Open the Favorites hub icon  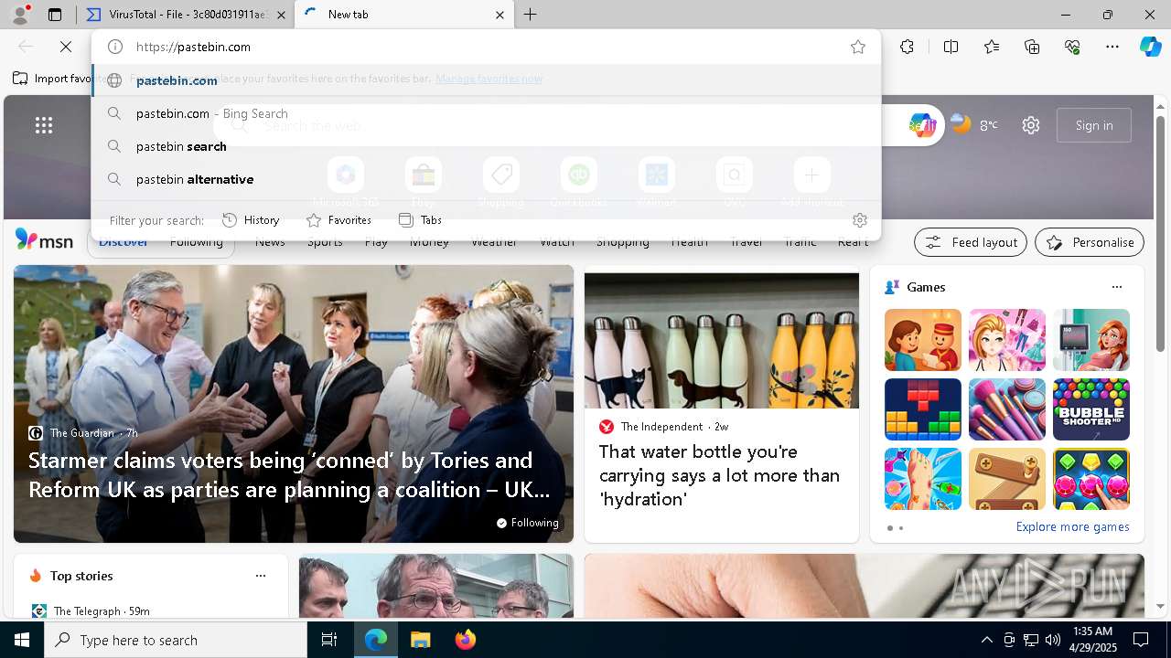992,47
